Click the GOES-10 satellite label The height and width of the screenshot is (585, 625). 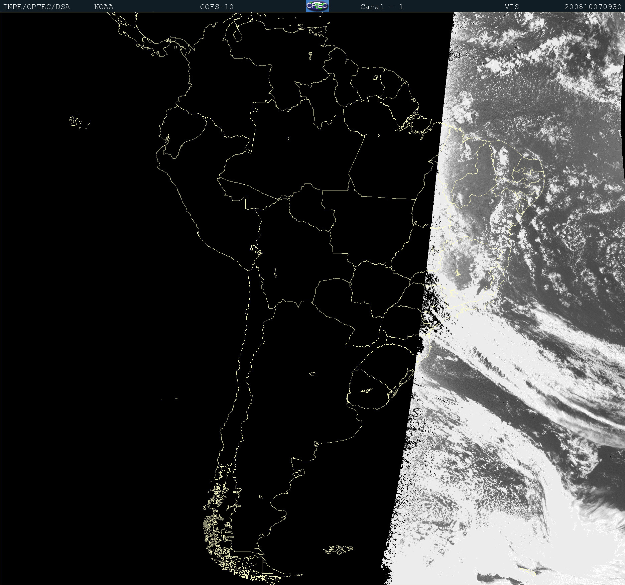pyautogui.click(x=217, y=7)
